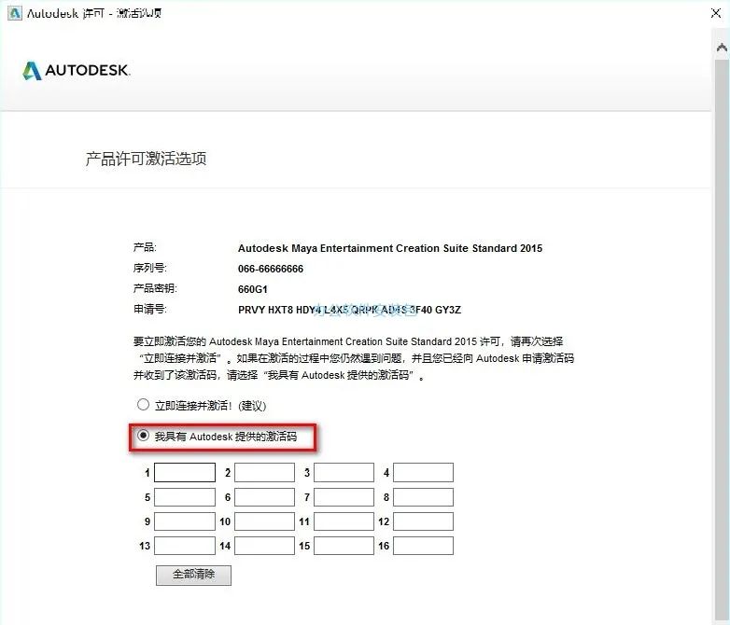Click activation code field 3
The width and height of the screenshot is (730, 625).
point(344,472)
